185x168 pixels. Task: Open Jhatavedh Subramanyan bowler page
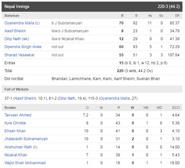[26, 139]
